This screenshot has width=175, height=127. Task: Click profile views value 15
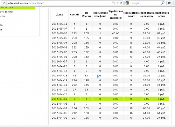pos(131,109)
